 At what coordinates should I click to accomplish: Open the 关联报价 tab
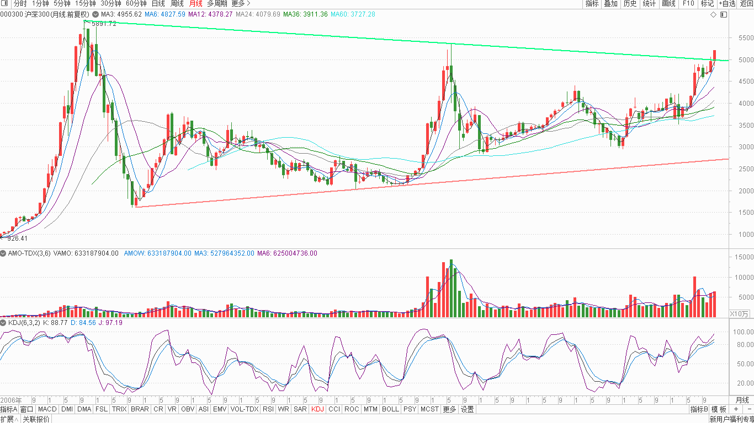tap(35, 419)
